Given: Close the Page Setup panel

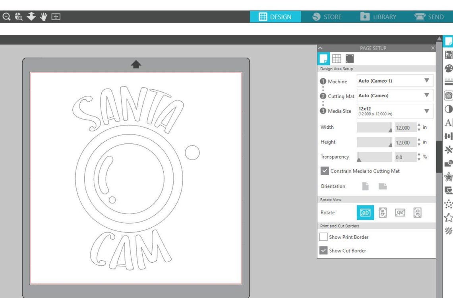Looking at the screenshot, I should click(x=432, y=48).
